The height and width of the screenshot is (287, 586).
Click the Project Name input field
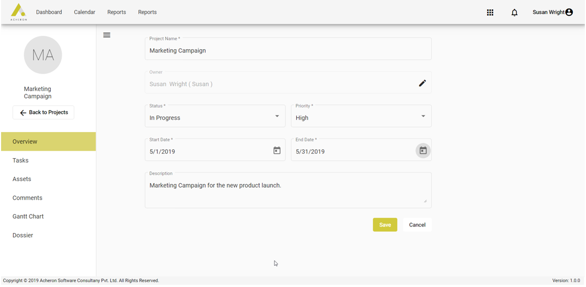tap(288, 51)
